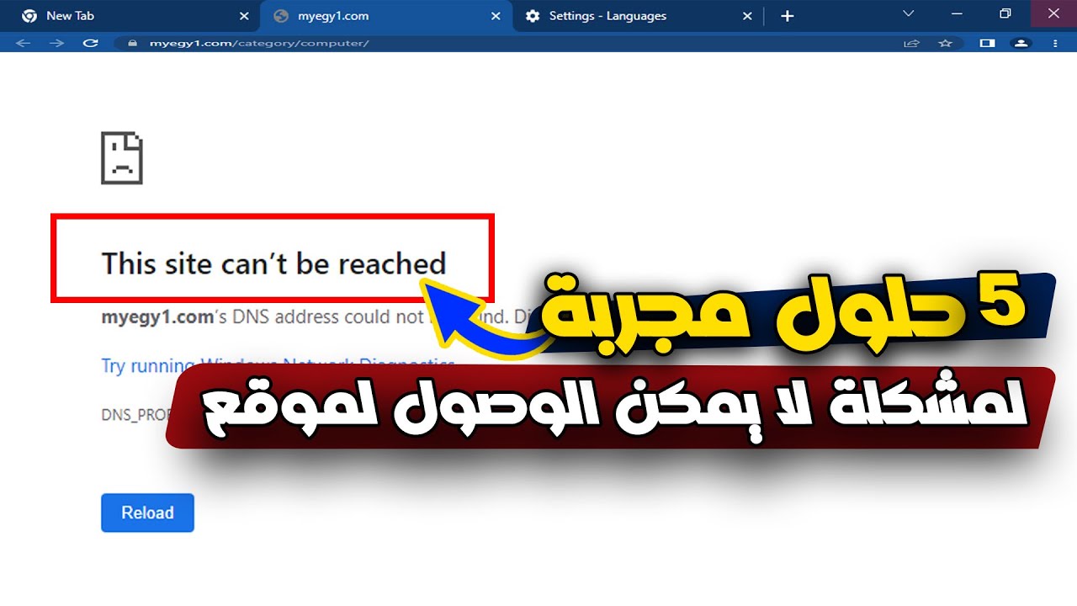This screenshot has width=1077, height=606.
Task: Open a new tab with the plus button
Action: point(787,16)
